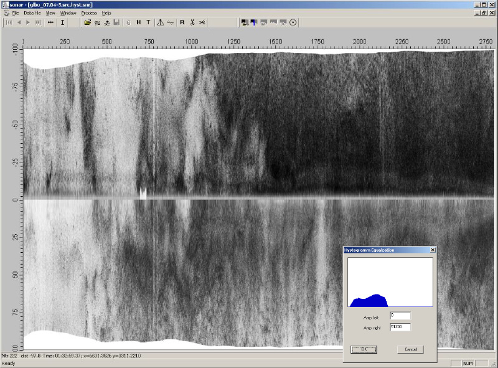Cancel the Hystogramm Equalization dialog
498x368 pixels.
pyautogui.click(x=411, y=349)
